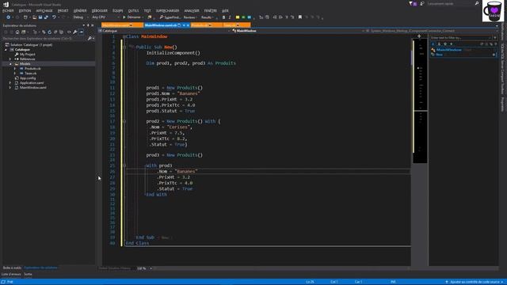Click the split editor handle above scrollbar
The height and width of the screenshot is (285, 507).
[x=419, y=36]
